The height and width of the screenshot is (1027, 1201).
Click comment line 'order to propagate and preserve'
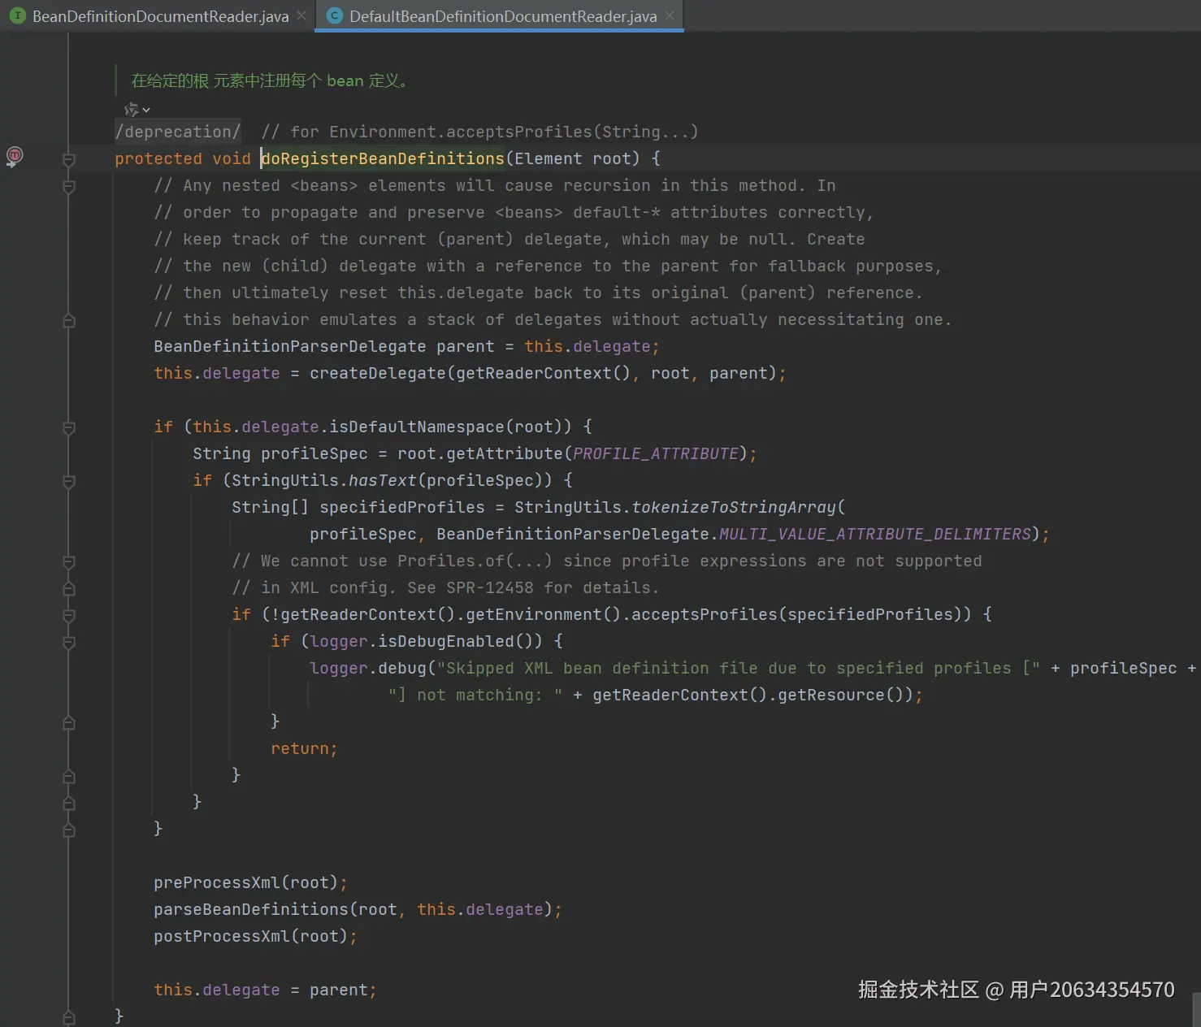click(514, 212)
